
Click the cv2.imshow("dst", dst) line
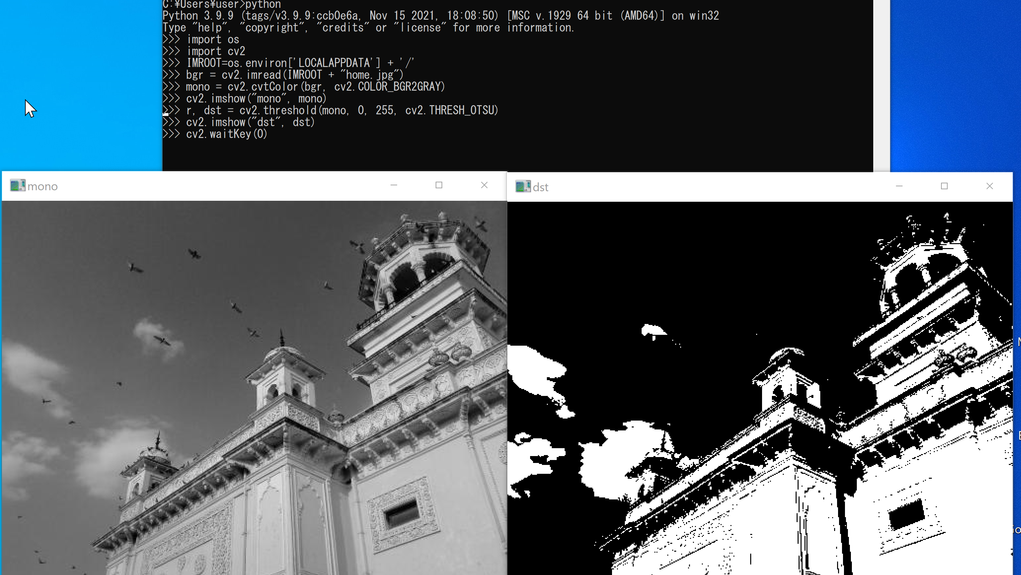pyautogui.click(x=239, y=122)
